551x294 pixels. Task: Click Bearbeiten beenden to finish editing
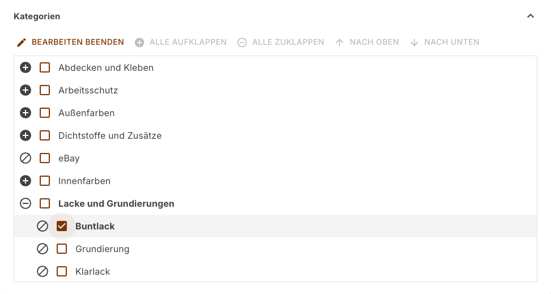tap(70, 42)
